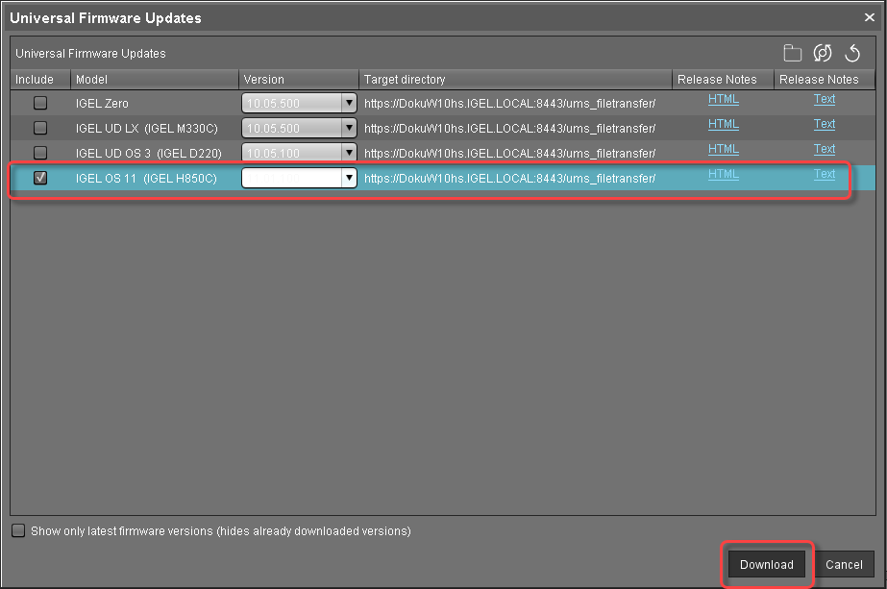Click the Target directory column header
Viewport: 887px width, 589px height.
click(514, 79)
